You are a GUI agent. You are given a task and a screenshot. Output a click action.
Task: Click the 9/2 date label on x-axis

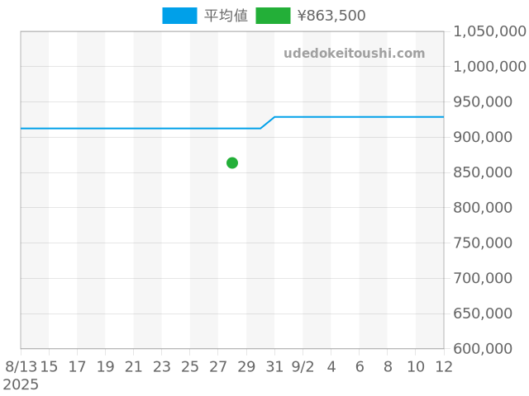coord(303,365)
